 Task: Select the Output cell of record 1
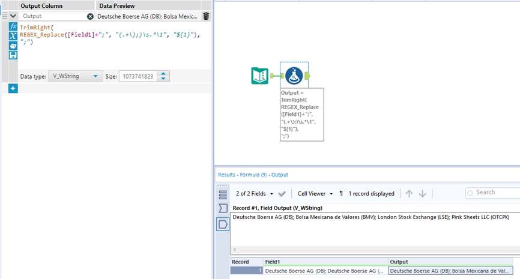[x=450, y=271]
